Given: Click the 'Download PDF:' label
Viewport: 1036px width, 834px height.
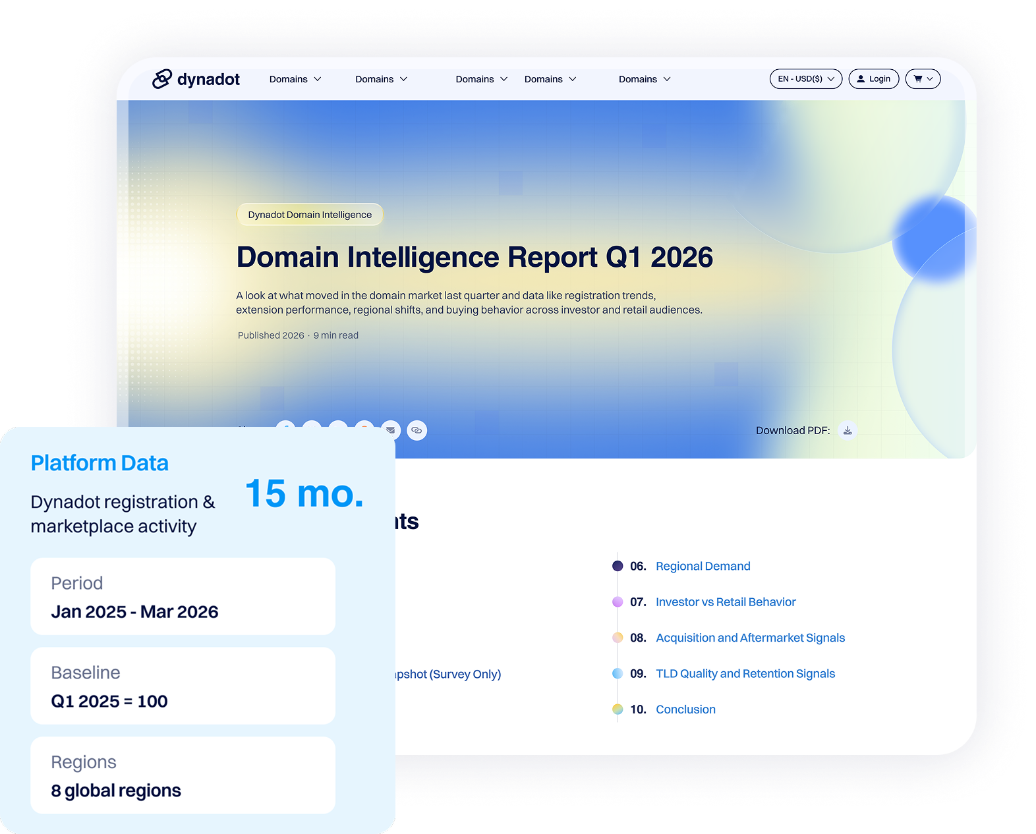Looking at the screenshot, I should click(793, 430).
